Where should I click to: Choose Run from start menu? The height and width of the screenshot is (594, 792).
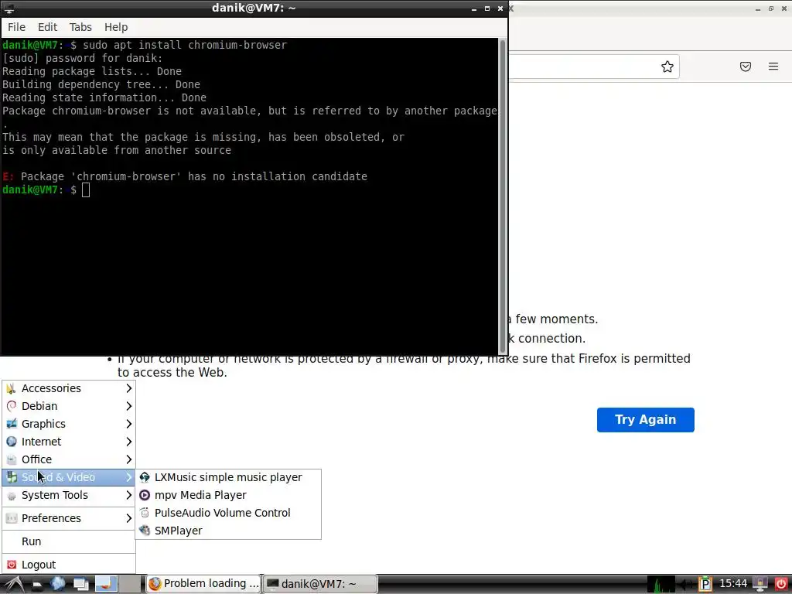[x=69, y=541]
